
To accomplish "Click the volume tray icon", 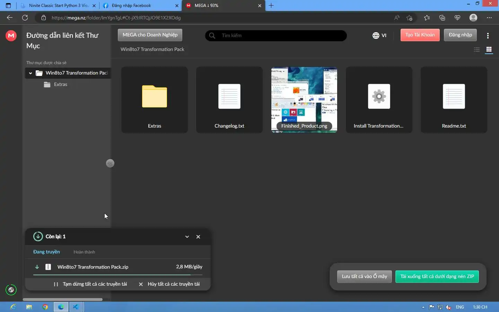I will (x=448, y=307).
